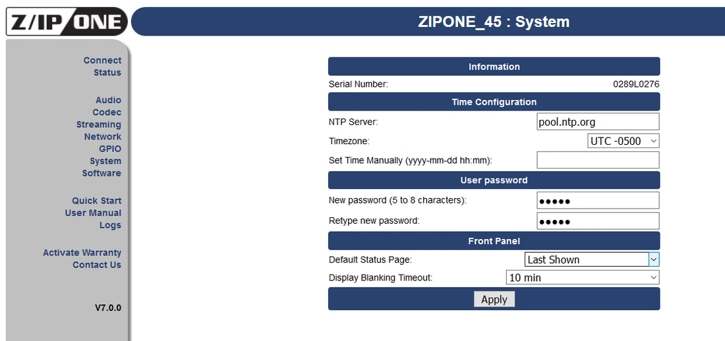Open the Codec settings link
Screen dimensions: 725x341
click(x=107, y=113)
